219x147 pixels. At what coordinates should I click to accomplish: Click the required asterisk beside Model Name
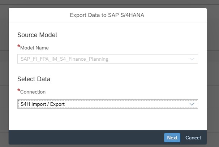pos(18,47)
